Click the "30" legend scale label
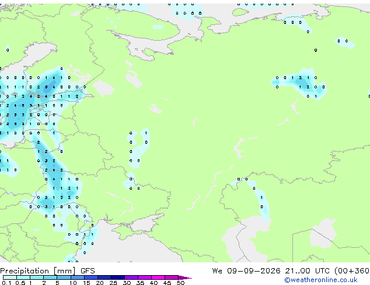370x285 pixels. 127,283
